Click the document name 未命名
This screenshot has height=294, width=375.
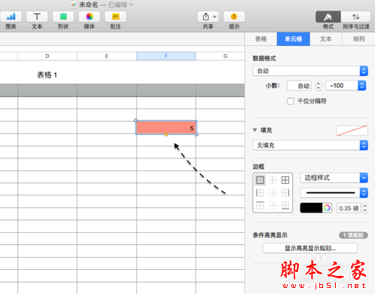click(88, 5)
